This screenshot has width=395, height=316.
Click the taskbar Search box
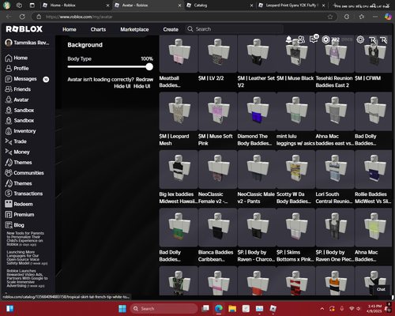pos(164,309)
